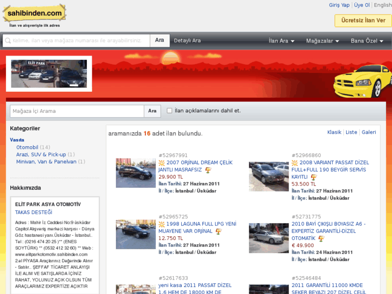This screenshot has width=392, height=294.
Task: Click the magnifier icon in main search
Action: pyautogui.click(x=8, y=40)
